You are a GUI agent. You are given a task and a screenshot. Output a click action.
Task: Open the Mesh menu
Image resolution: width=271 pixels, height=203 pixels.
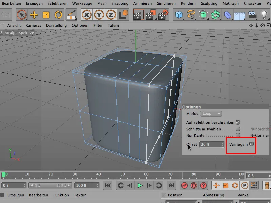tap(102, 3)
